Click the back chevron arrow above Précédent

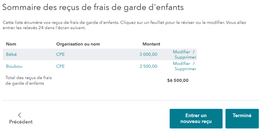coord(20,115)
